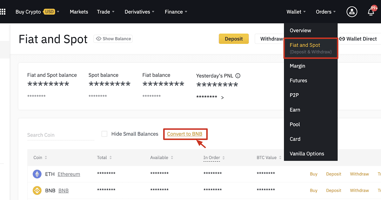
Task: Enable Hide Small Balances checkbox
Action: (104, 134)
